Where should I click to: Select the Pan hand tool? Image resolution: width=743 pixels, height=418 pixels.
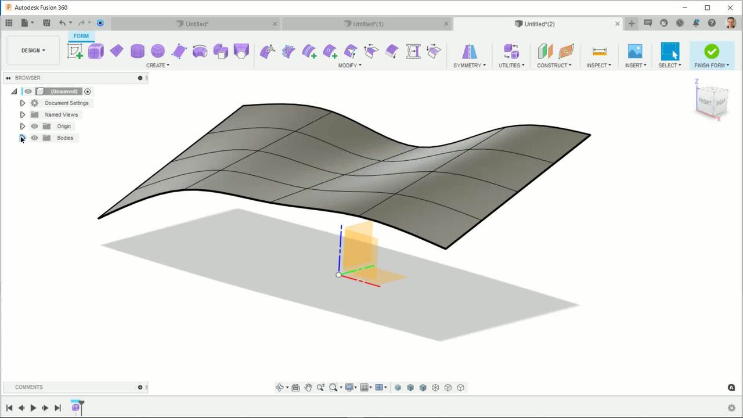[x=308, y=387]
